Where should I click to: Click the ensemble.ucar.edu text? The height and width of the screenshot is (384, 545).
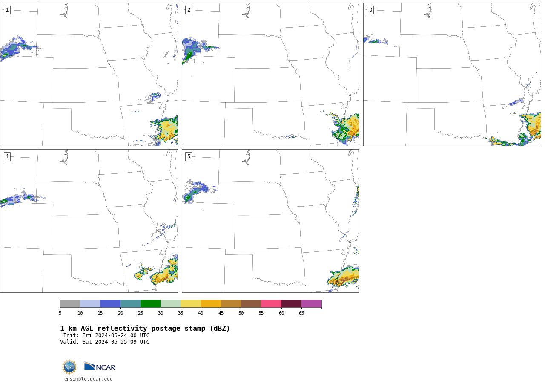(89, 379)
